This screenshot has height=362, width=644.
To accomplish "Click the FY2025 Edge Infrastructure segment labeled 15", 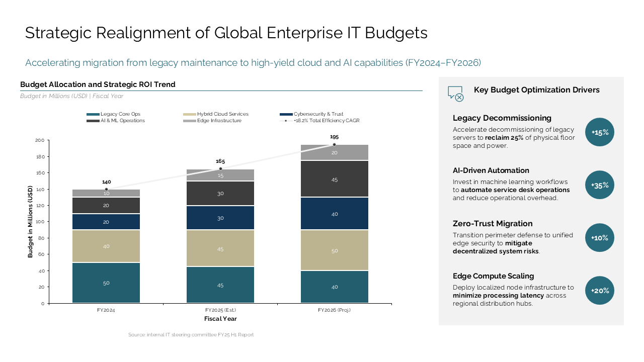I will tap(220, 175).
